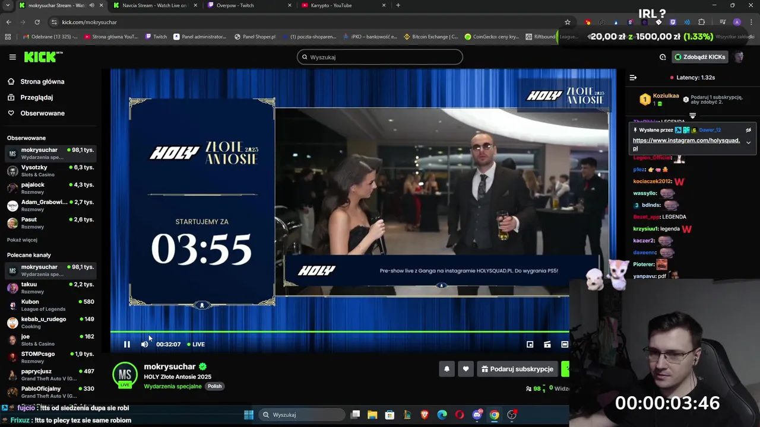Open recommended channel kebab_u_rudego
Viewport: 760px width, 427px height.
(50, 323)
